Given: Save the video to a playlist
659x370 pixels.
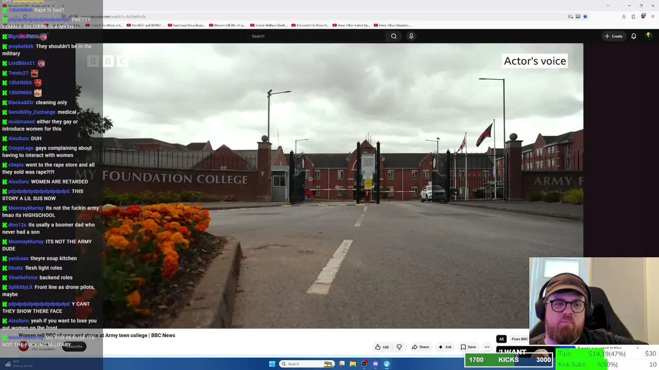Looking at the screenshot, I should coord(468,347).
